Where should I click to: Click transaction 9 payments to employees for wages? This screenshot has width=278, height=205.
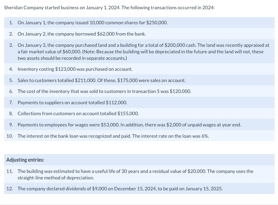(139, 125)
